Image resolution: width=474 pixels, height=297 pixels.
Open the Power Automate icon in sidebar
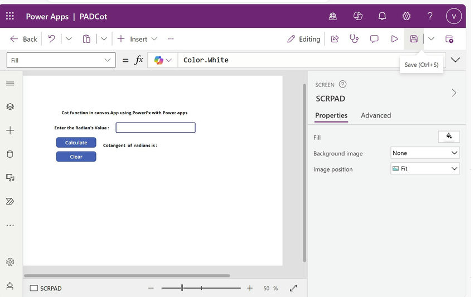[10, 201]
